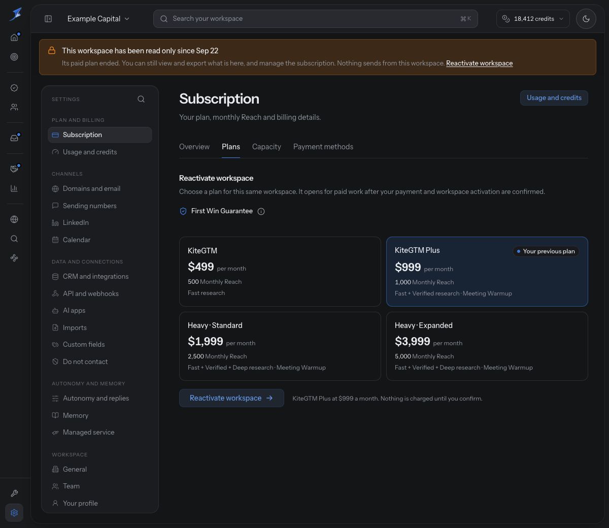Open Managed service settings
The height and width of the screenshot is (528, 609).
100,433
